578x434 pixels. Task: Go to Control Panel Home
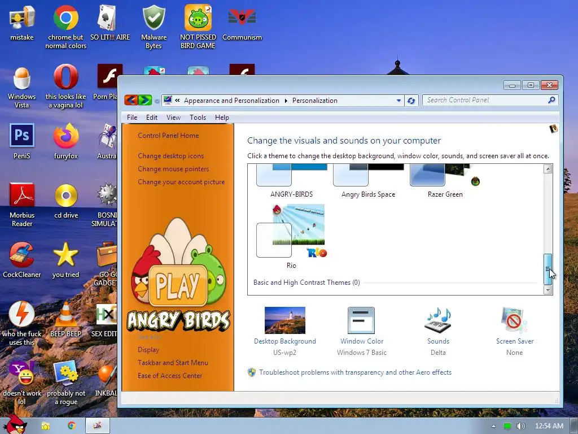point(168,136)
